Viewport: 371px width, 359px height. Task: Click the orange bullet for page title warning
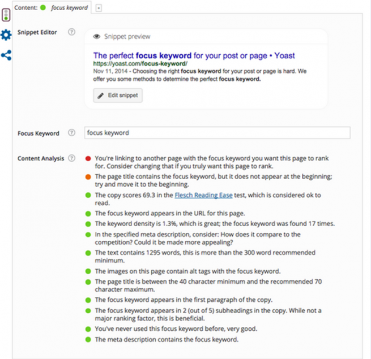coord(88,177)
